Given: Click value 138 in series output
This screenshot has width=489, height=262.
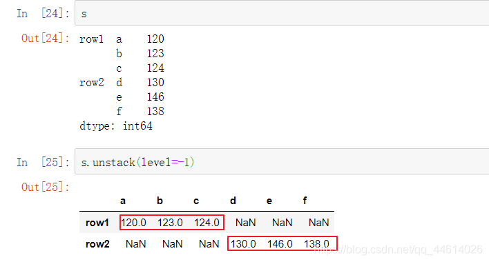Looking at the screenshot, I should pos(155,111).
